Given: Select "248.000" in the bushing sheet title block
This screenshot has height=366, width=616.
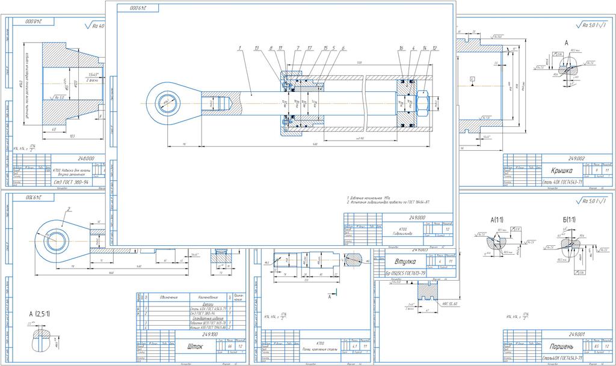Looking at the screenshot, I should (x=86, y=159).
